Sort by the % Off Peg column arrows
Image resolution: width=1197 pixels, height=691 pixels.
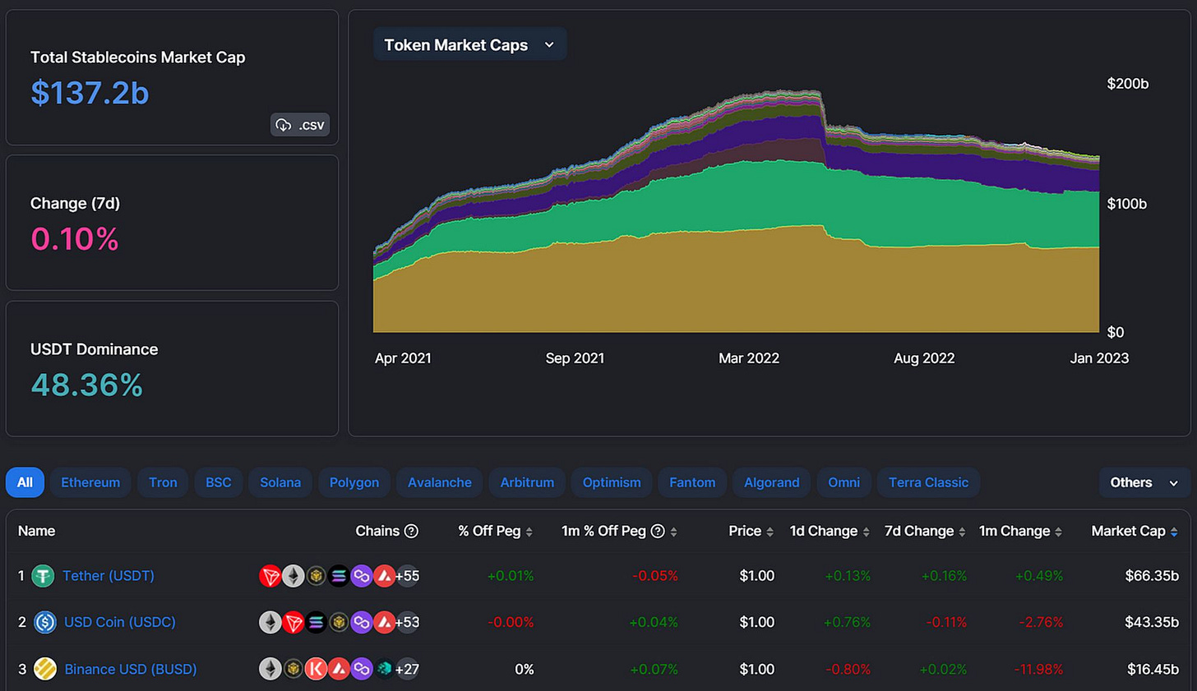pos(529,532)
